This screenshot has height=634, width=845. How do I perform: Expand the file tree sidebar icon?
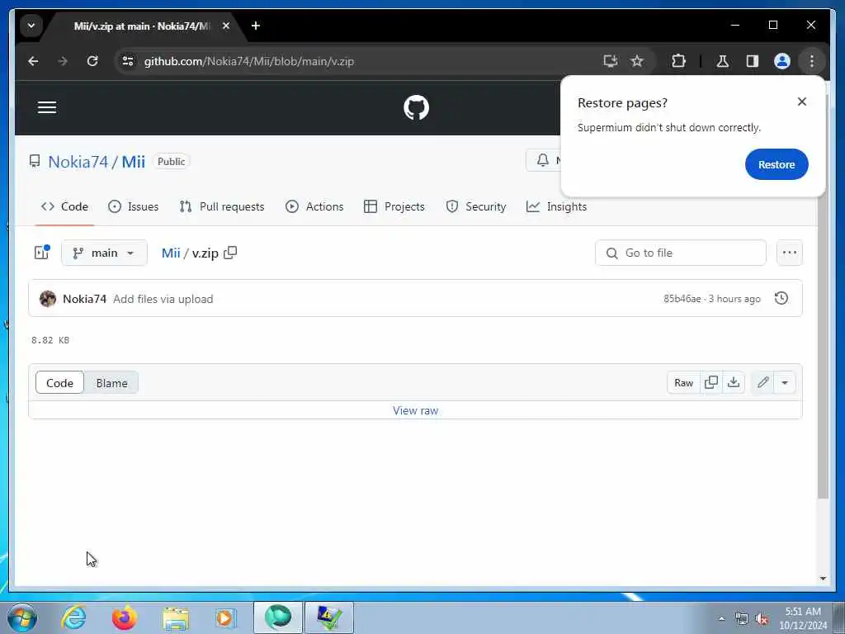(x=41, y=253)
